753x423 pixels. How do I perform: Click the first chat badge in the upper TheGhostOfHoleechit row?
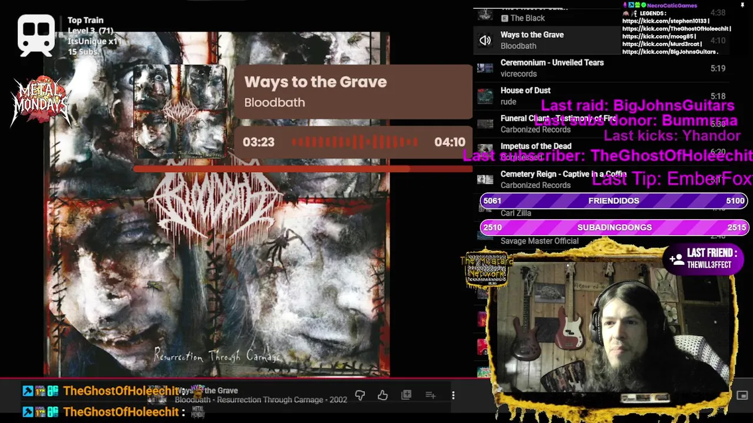[28, 391]
